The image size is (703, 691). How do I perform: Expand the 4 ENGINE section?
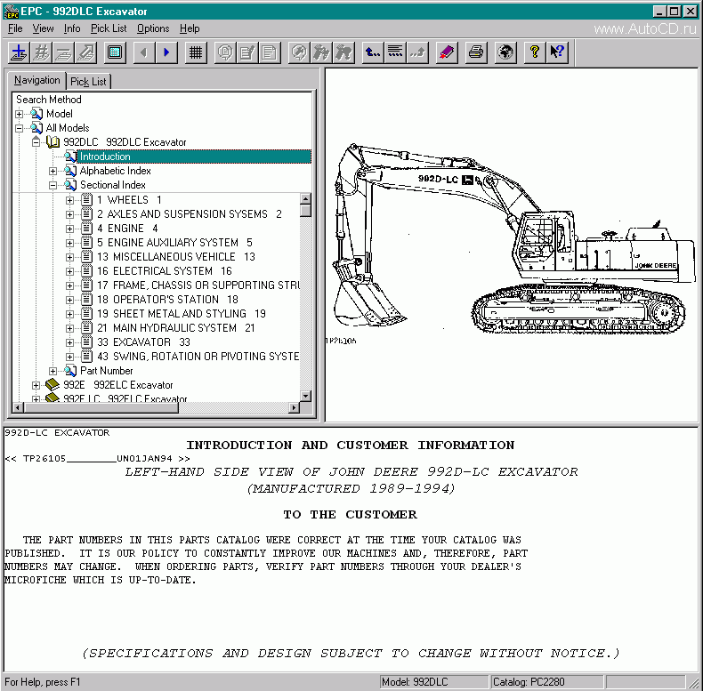(x=69, y=229)
